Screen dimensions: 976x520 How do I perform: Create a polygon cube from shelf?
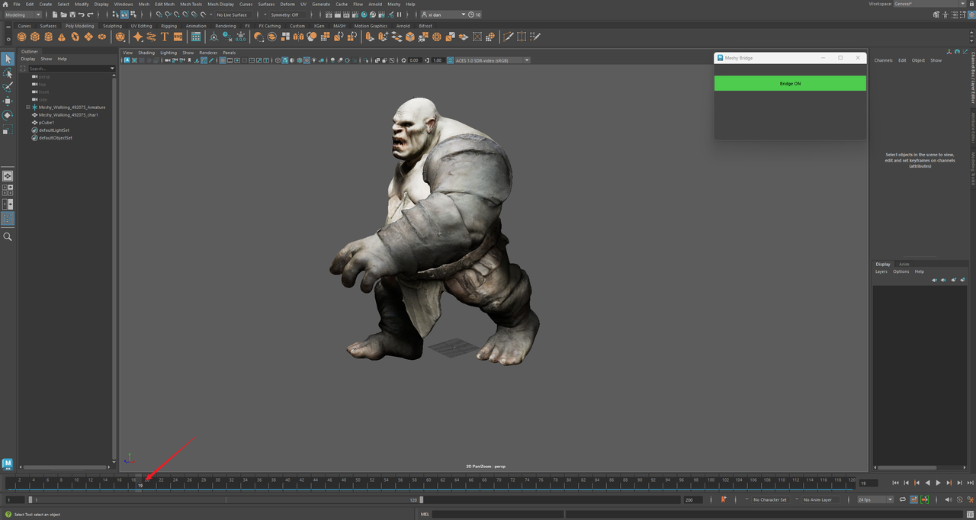pyautogui.click(x=35, y=37)
